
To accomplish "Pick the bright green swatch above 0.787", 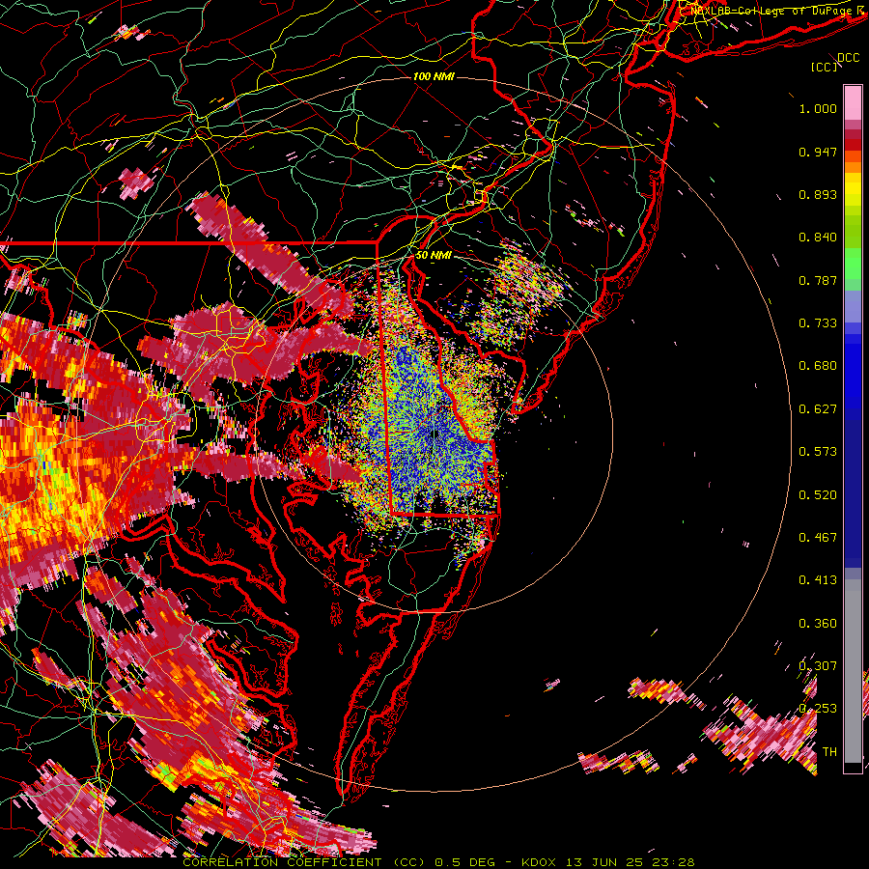I will click(853, 264).
